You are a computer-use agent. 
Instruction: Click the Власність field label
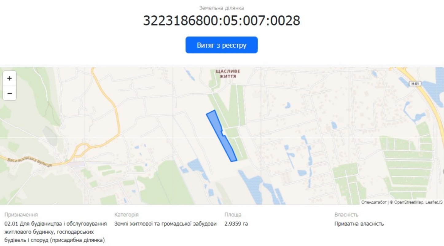pos(346,215)
